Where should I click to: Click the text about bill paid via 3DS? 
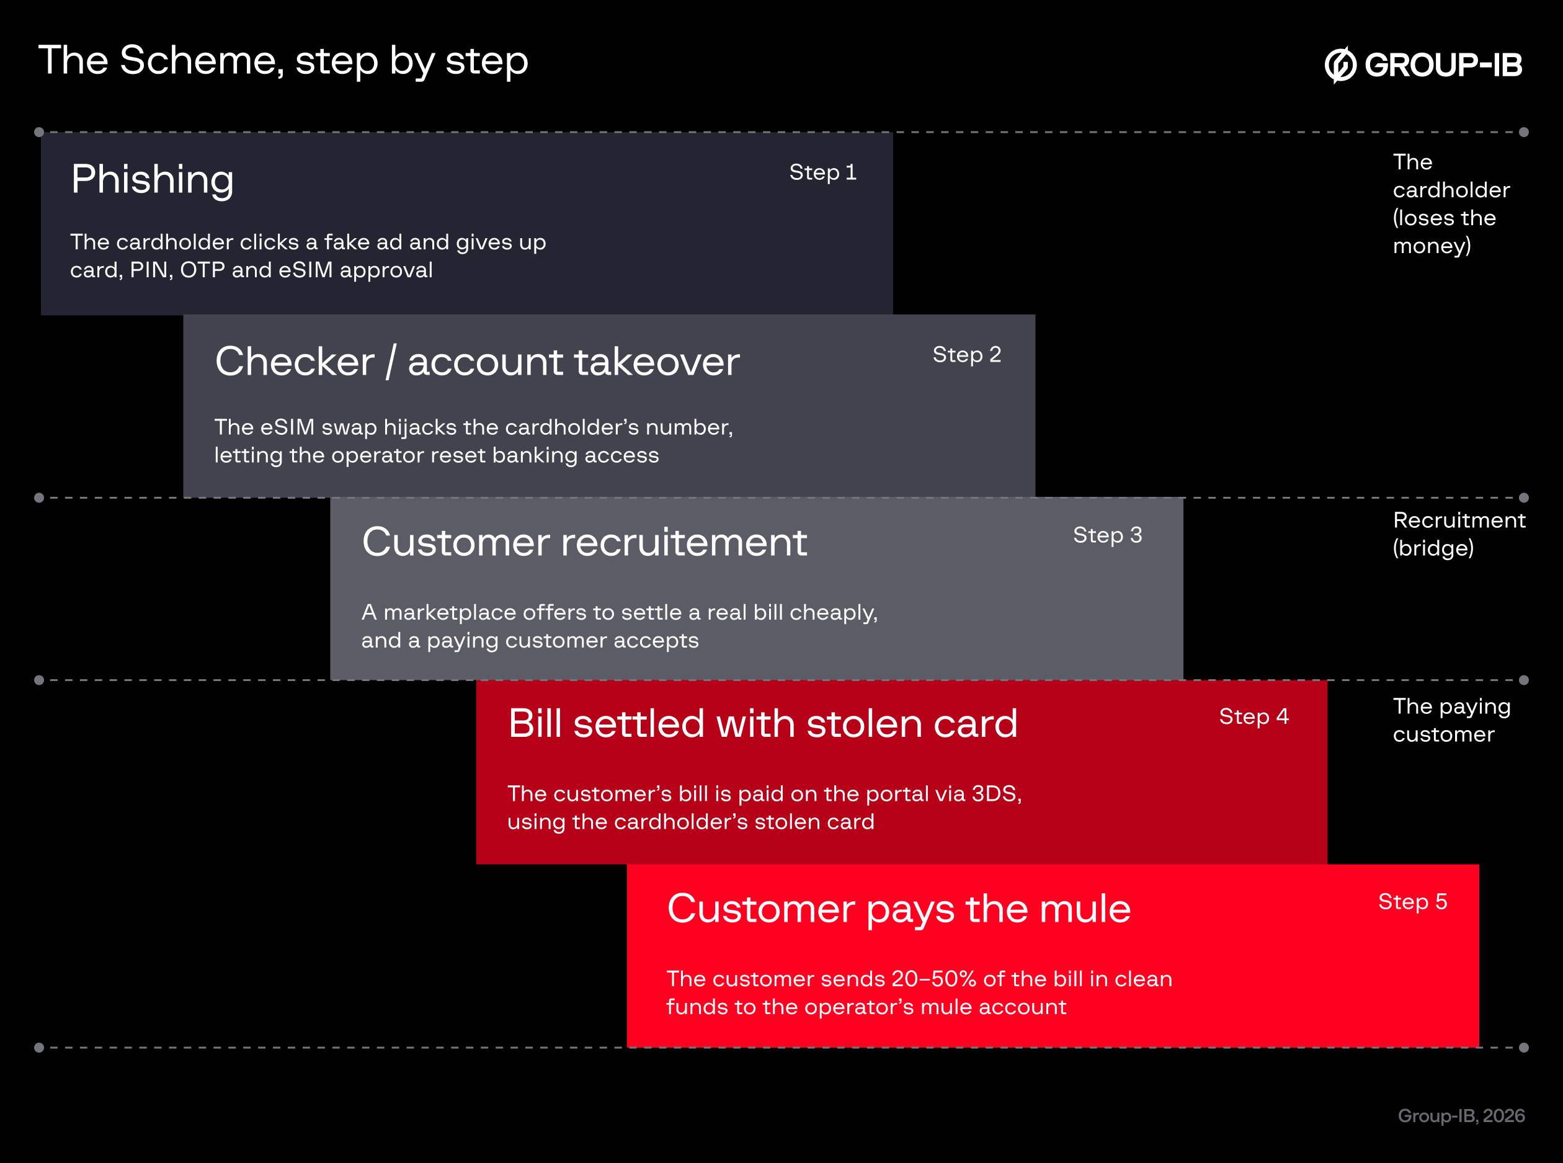(765, 808)
